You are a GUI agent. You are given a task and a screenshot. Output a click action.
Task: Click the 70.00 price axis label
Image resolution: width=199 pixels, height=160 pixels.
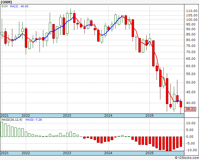[x=191, y=52]
